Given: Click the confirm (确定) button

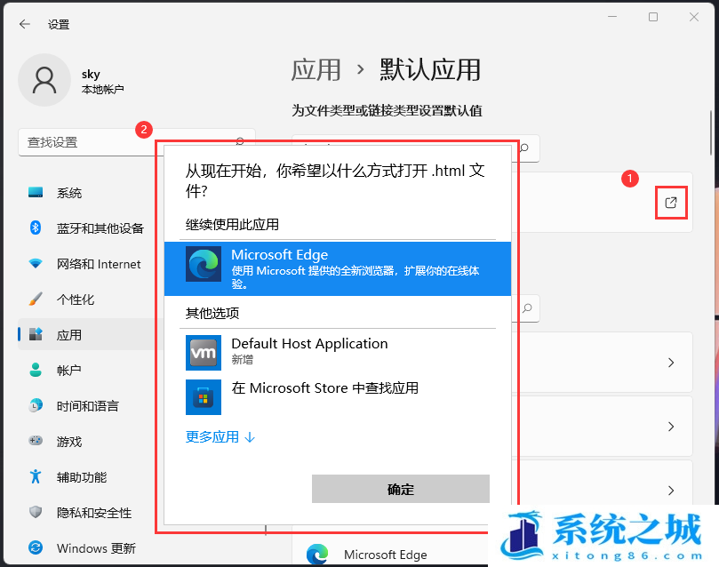Looking at the screenshot, I should coord(400,489).
